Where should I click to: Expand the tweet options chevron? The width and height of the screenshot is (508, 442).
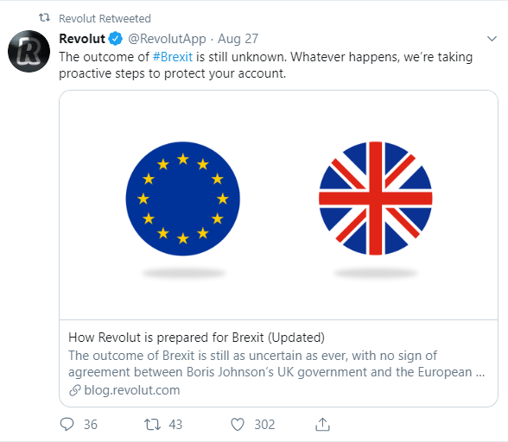click(x=492, y=39)
